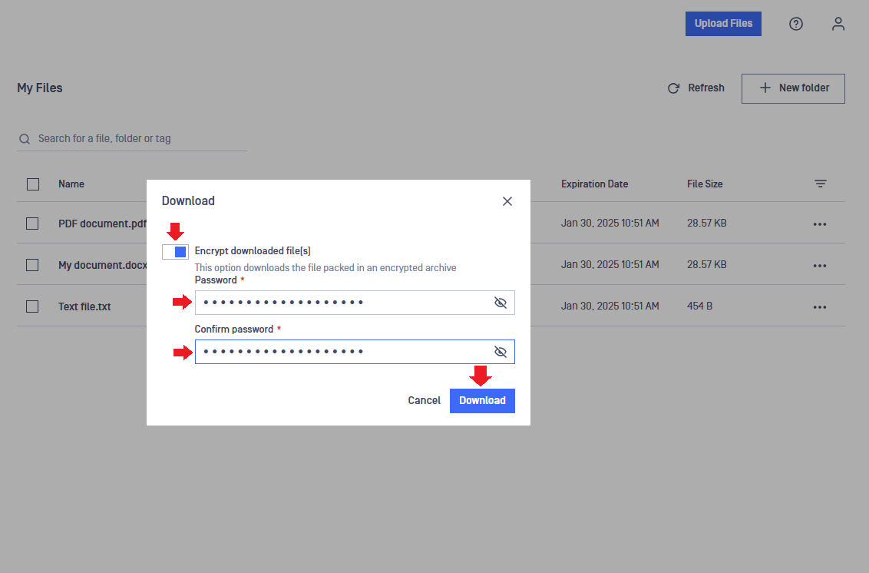This screenshot has width=869, height=573.
Task: Toggle Encrypt downloaded file(s) switch
Action: 175,252
